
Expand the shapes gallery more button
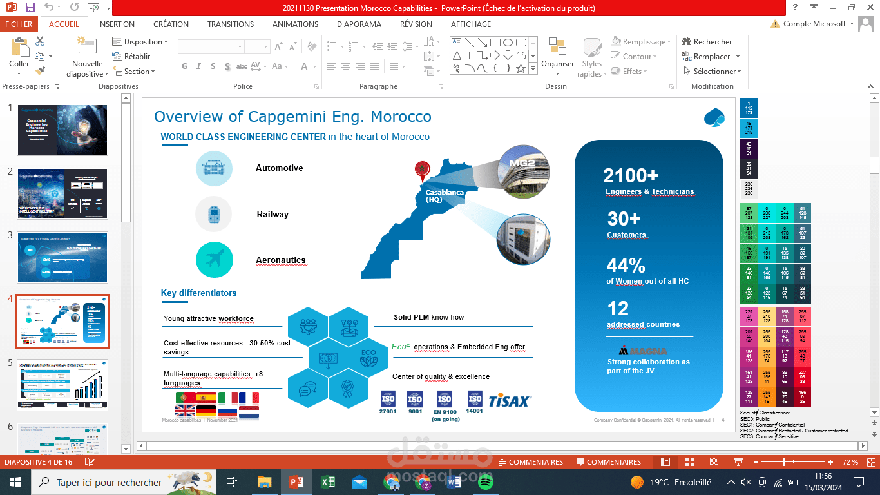533,68
